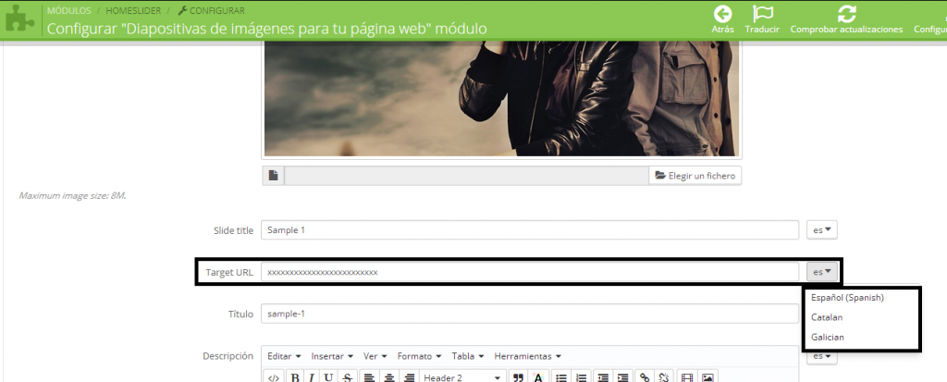Click the insert image icon in editor
This screenshot has width=947, height=382.
point(707,377)
